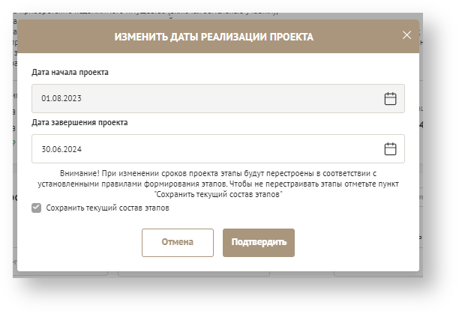This screenshot has height=314, width=459.
Task: Click the empty space left of "Отмена"
Action: pos(82,242)
